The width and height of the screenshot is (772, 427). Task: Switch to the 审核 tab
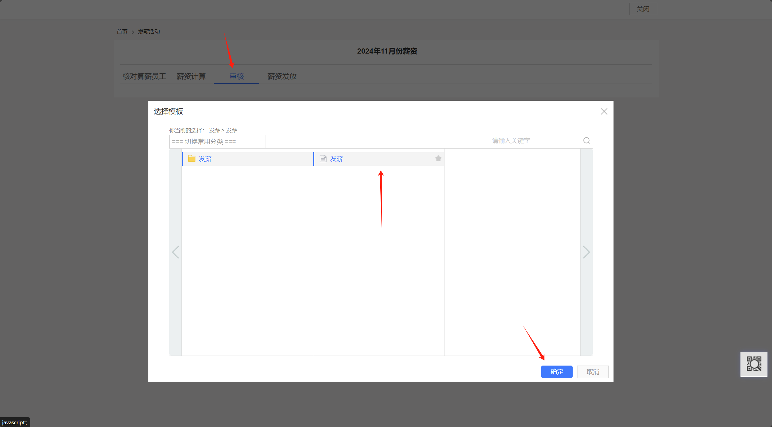click(x=236, y=76)
